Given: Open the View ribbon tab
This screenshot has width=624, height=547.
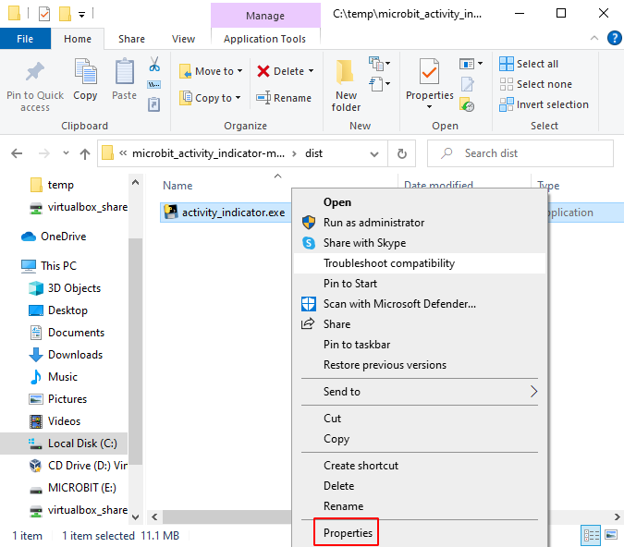Looking at the screenshot, I should pos(183,39).
